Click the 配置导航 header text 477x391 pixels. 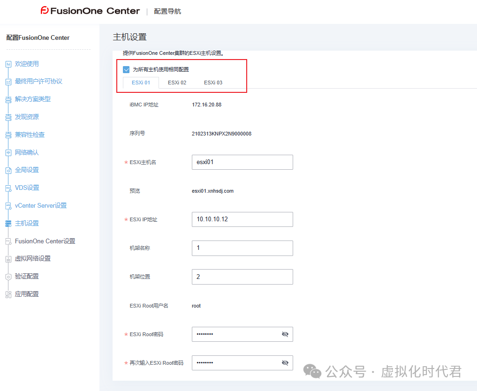167,11
